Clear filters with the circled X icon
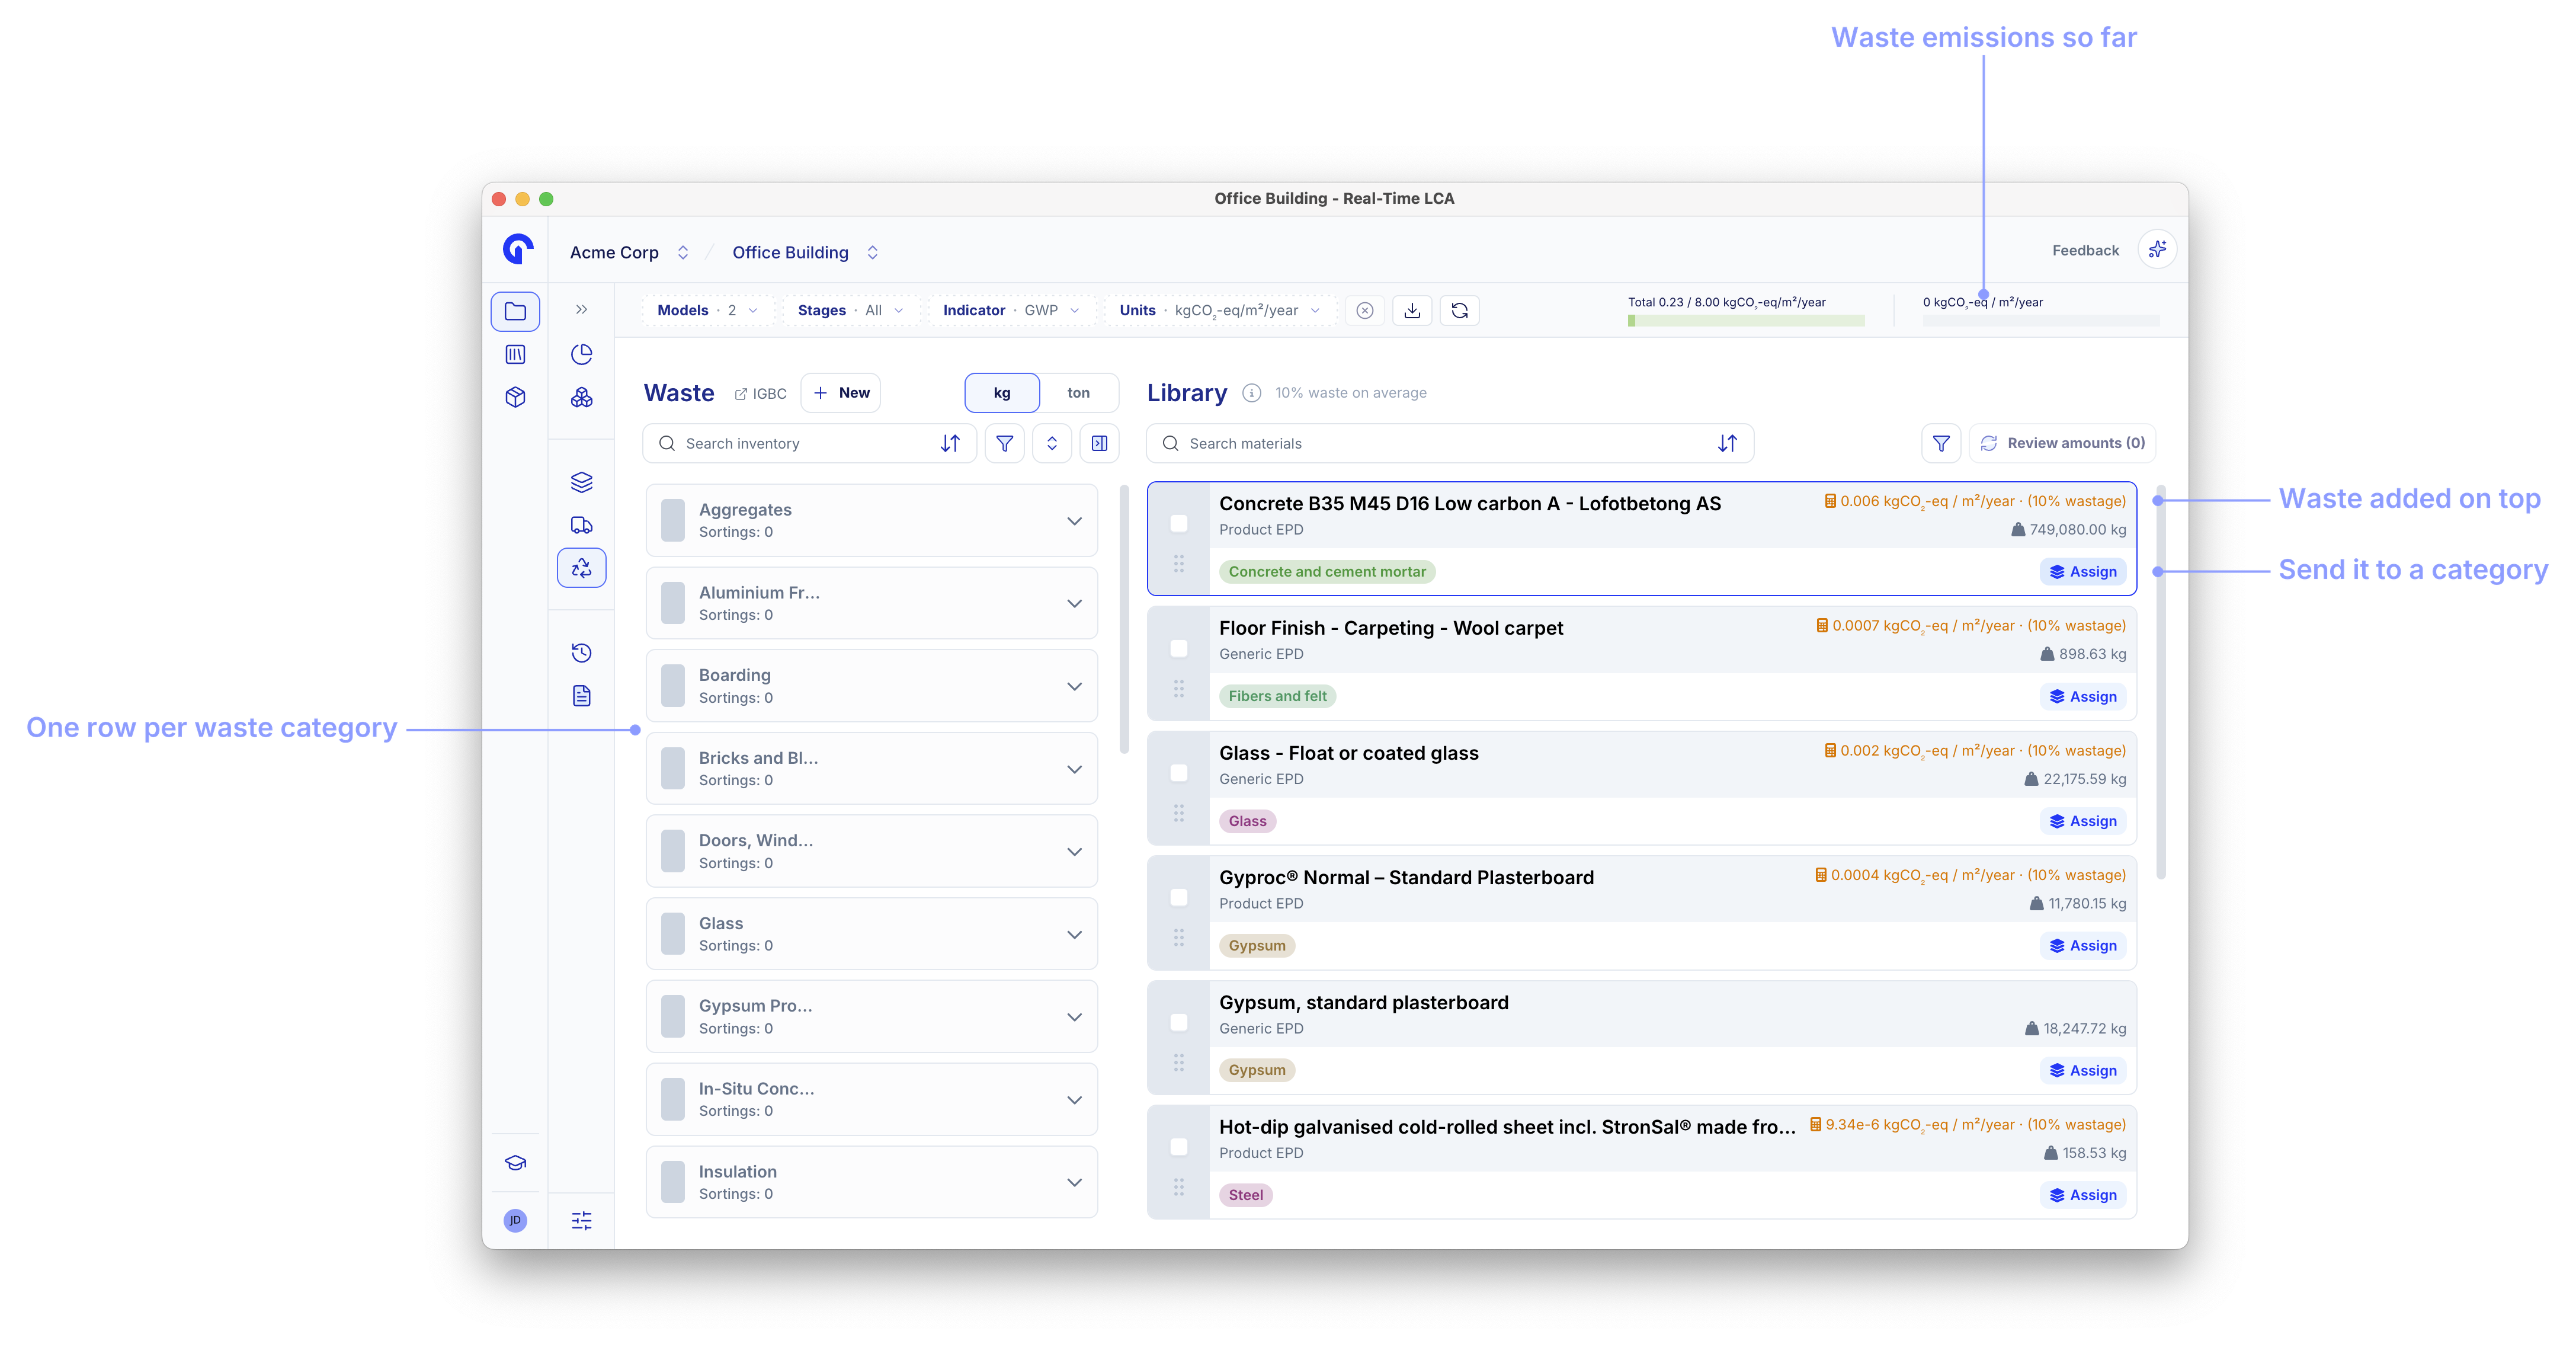 [1365, 310]
